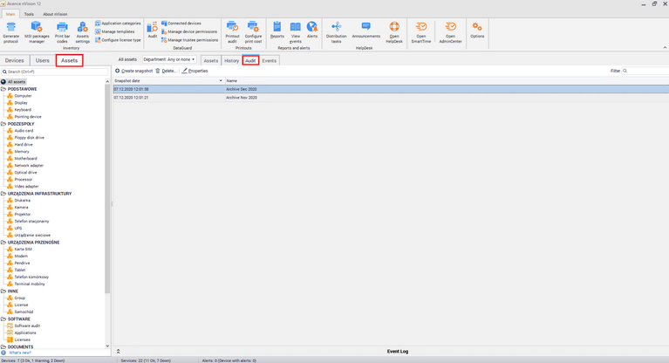The height and width of the screenshot is (363, 669).
Task: Click the Create snapshot button
Action: [x=134, y=71]
